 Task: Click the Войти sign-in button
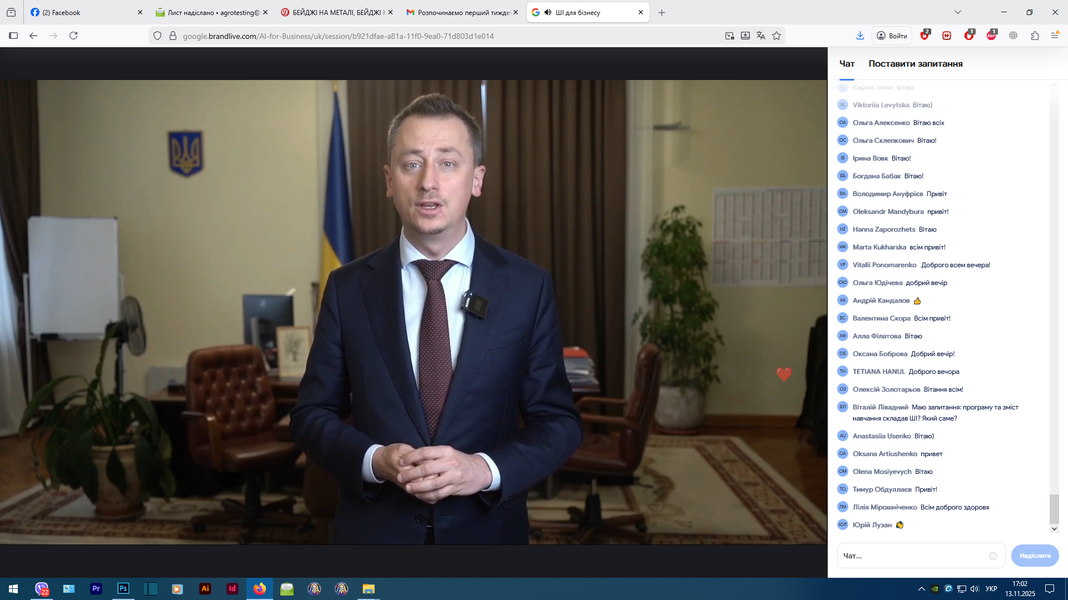tap(892, 36)
